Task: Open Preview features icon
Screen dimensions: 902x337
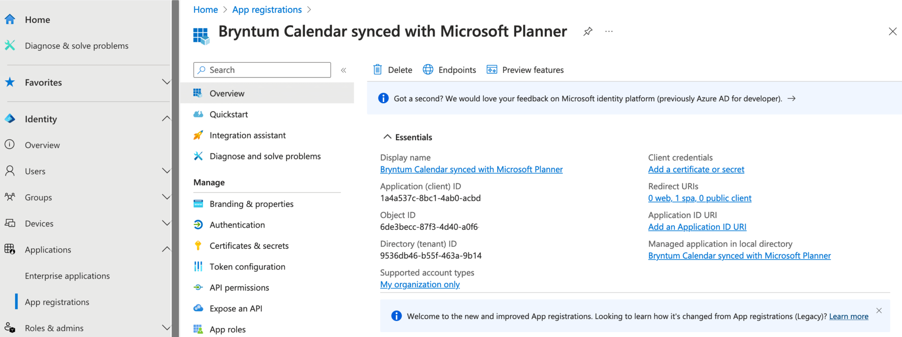Action: (x=492, y=69)
